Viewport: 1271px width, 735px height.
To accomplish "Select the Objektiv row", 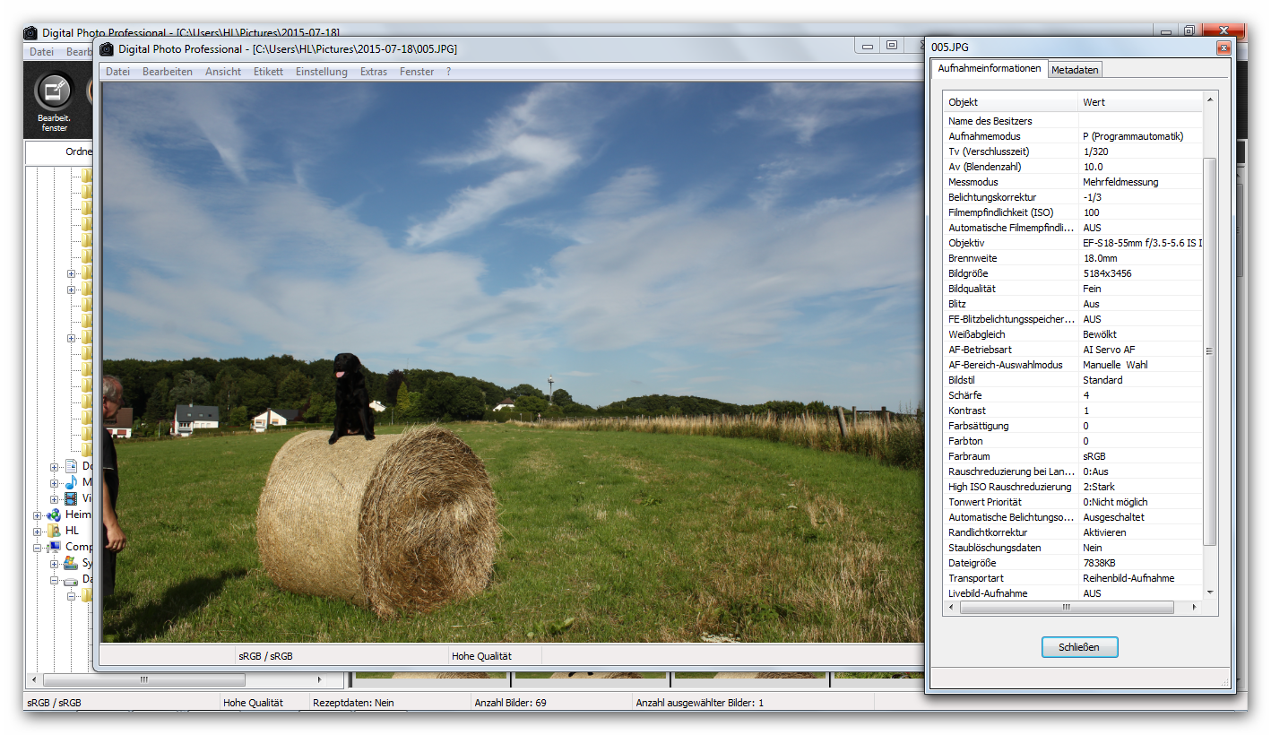I will click(1072, 243).
